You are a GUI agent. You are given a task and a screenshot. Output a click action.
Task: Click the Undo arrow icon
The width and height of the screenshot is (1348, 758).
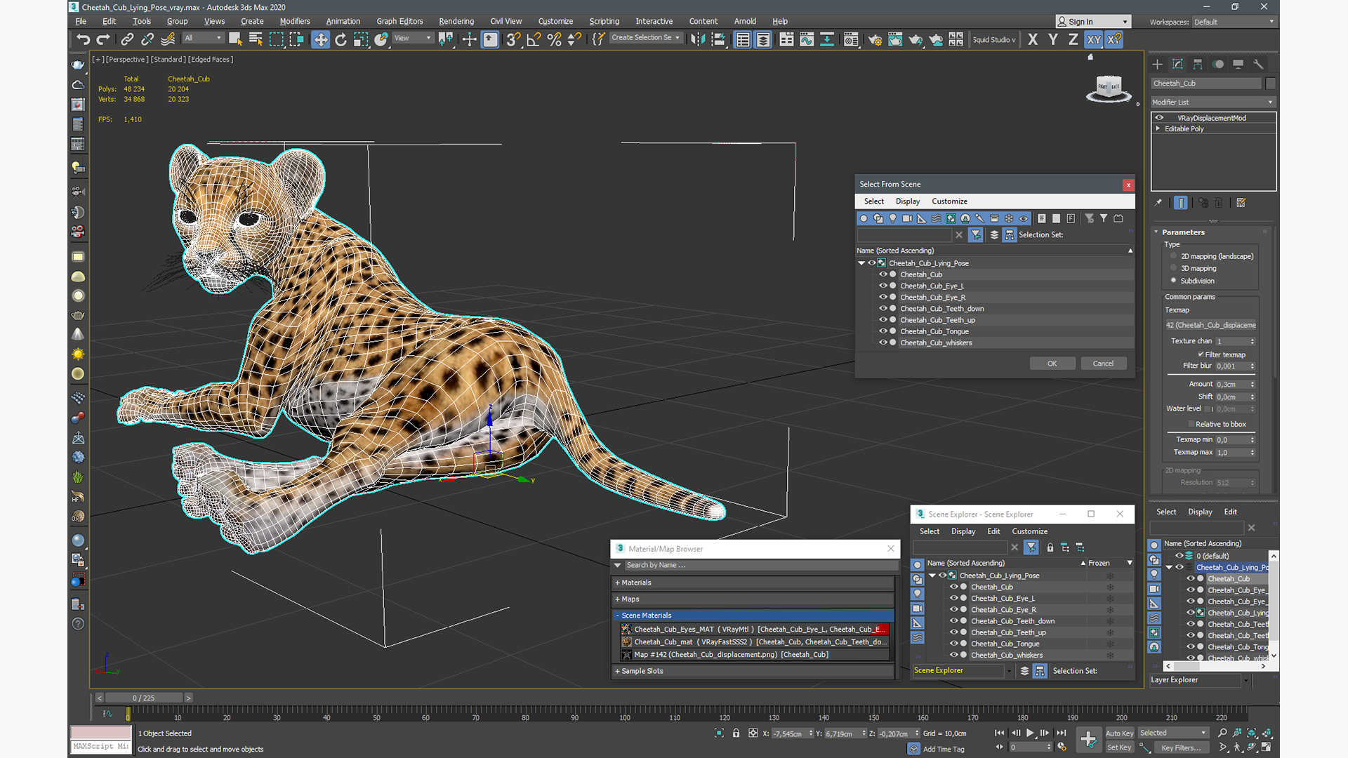point(83,39)
